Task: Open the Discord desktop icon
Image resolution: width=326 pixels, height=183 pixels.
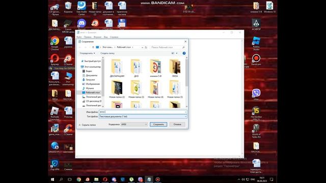Action: (x=81, y=24)
